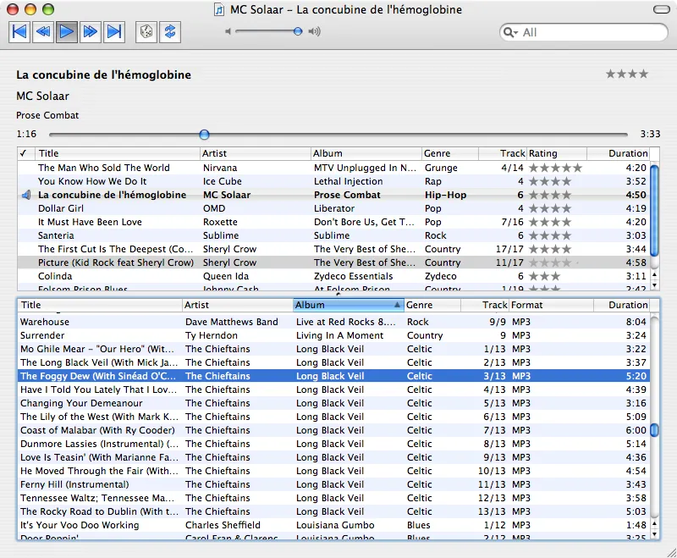677x558 pixels.
Task: Enable shuffle playback mode
Action: [146, 32]
